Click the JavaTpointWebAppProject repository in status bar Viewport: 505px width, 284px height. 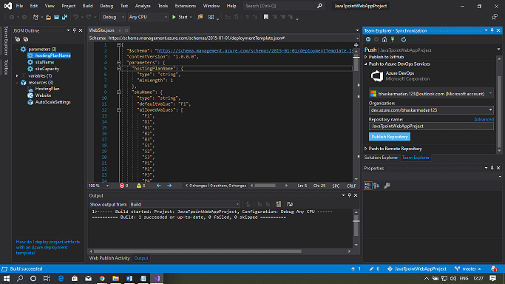(x=417, y=268)
